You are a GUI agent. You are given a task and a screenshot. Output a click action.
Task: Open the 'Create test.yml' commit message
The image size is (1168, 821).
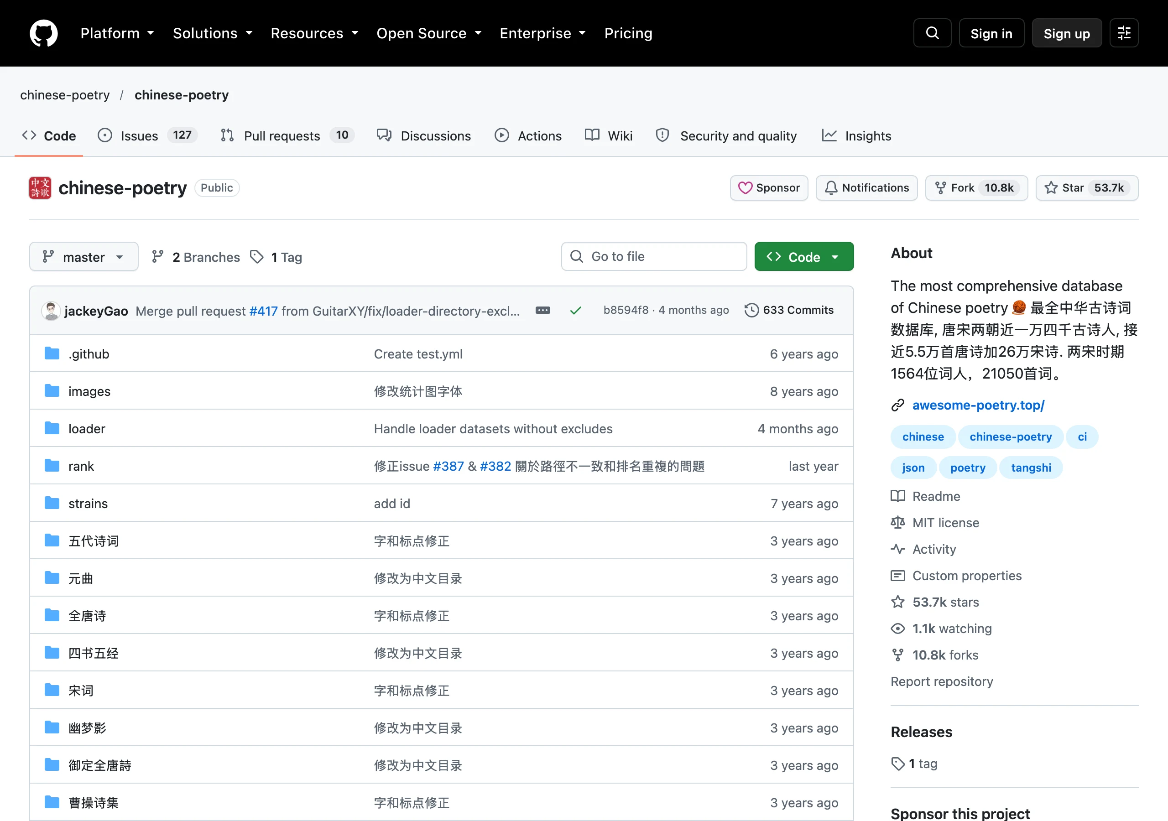[418, 354]
